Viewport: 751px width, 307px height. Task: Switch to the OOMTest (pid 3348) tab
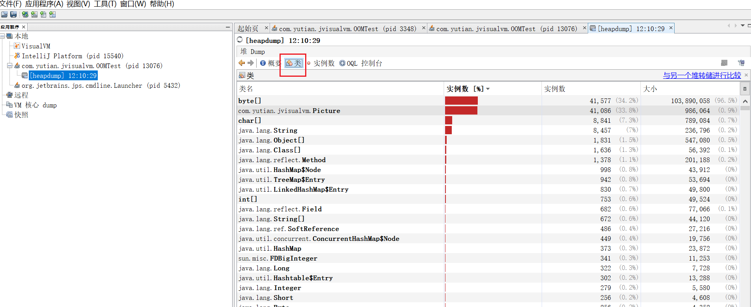coord(347,29)
